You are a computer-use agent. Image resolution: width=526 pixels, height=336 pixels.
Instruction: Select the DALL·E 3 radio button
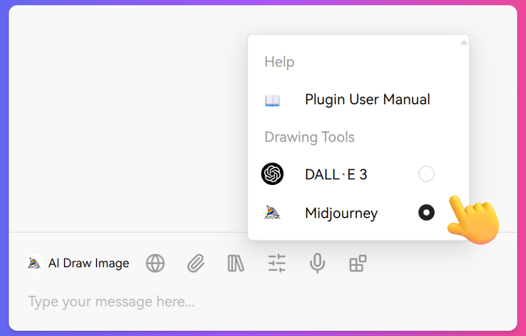(x=426, y=174)
